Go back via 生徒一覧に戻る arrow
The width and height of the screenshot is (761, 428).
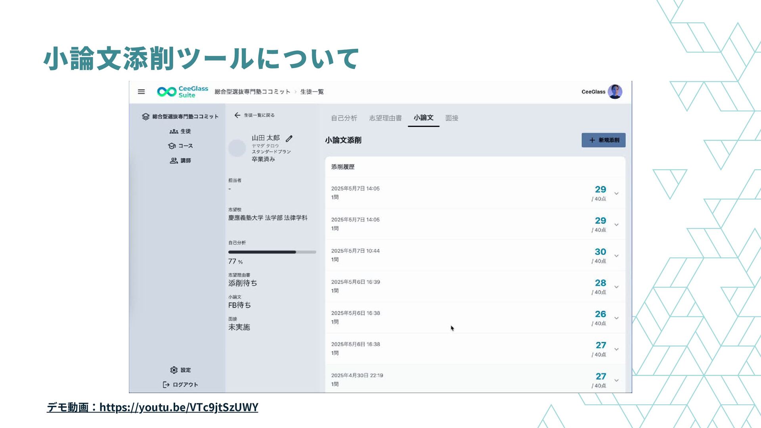237,115
